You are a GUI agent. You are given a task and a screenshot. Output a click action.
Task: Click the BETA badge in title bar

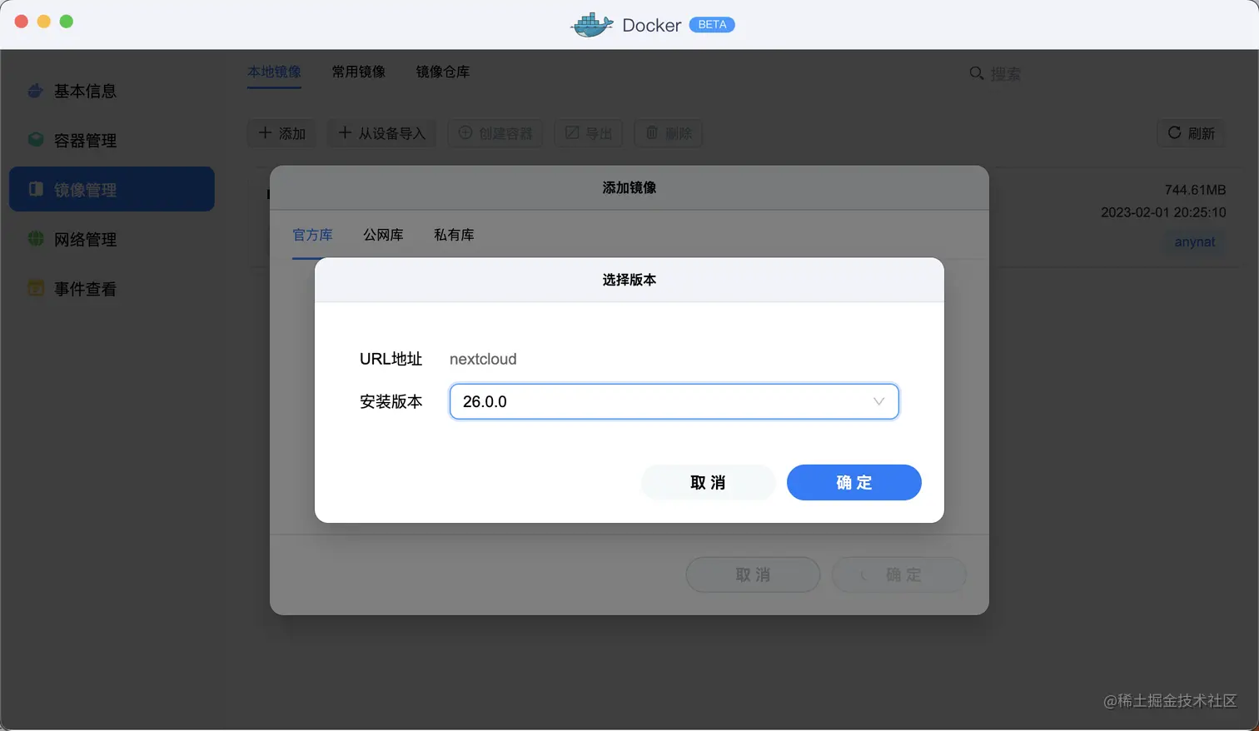[712, 24]
